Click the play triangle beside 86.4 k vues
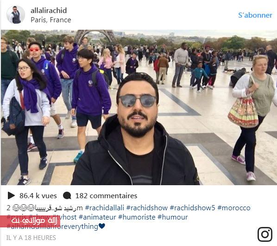Viewport: 277px width, 246px height. 11,195
